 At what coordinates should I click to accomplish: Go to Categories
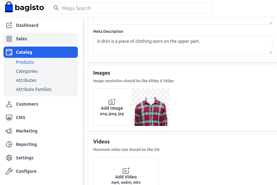[27, 71]
